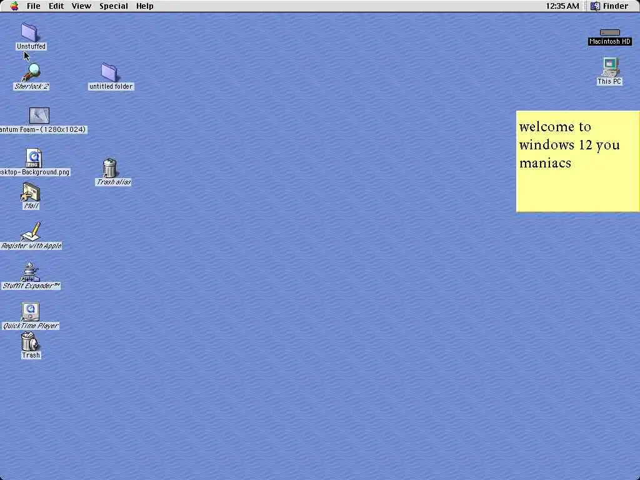
Task: Select the Register with Apple icon
Action: [31, 232]
